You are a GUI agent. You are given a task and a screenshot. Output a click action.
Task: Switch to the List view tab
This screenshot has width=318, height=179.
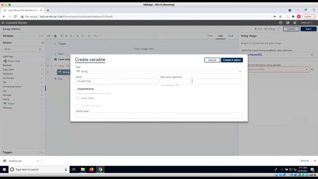[221, 36]
